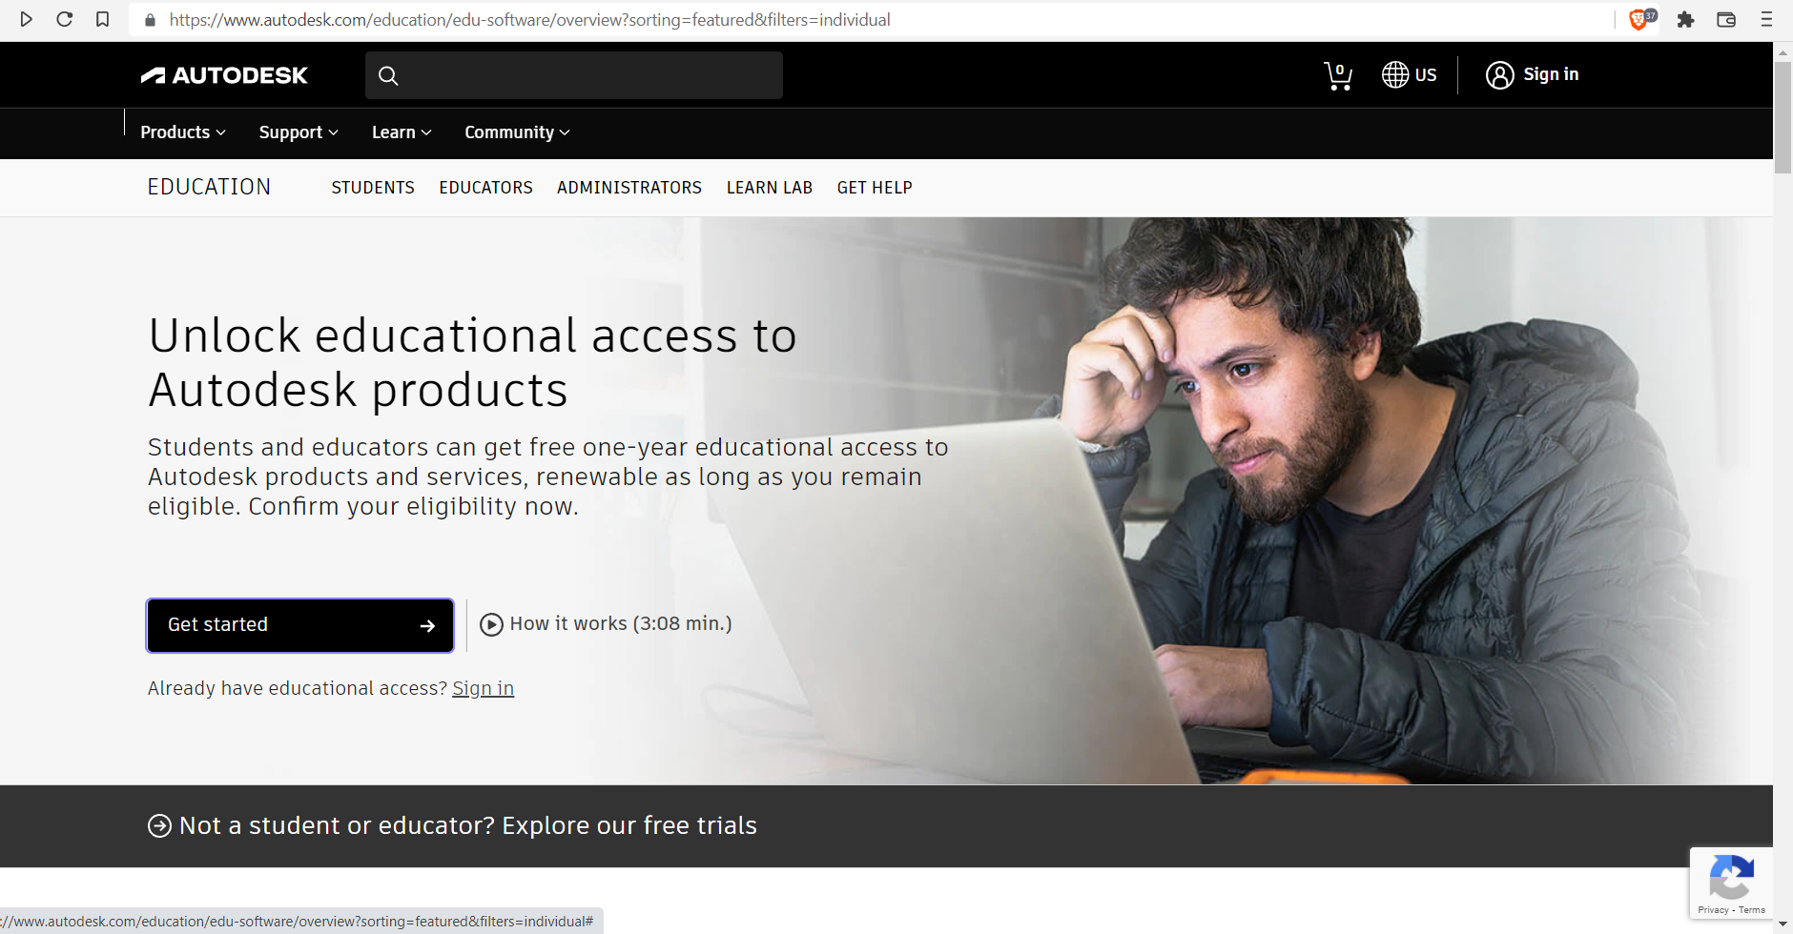Image resolution: width=1793 pixels, height=934 pixels.
Task: Click the reCAPTCHA Privacy link
Action: tap(1713, 910)
